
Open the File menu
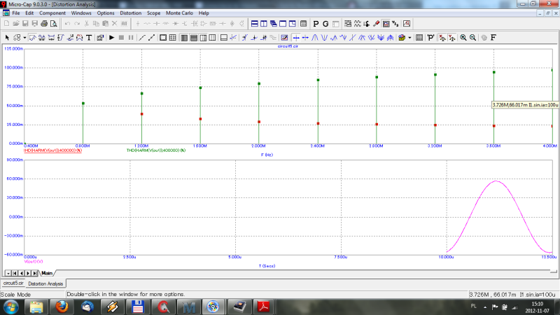point(16,13)
